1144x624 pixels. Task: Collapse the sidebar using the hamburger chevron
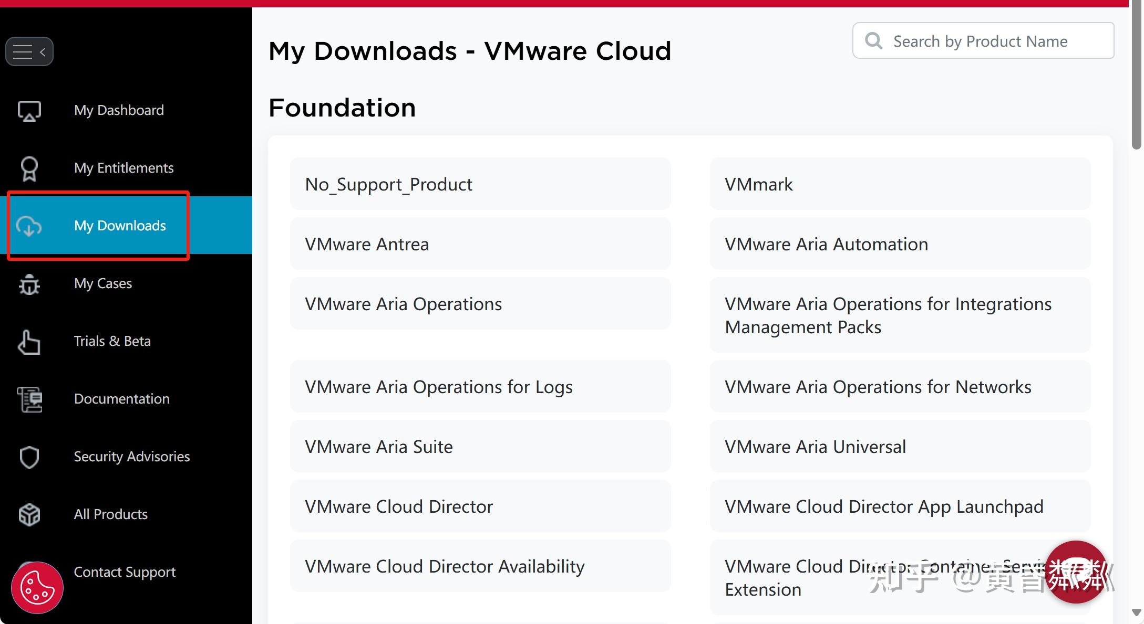coord(29,51)
